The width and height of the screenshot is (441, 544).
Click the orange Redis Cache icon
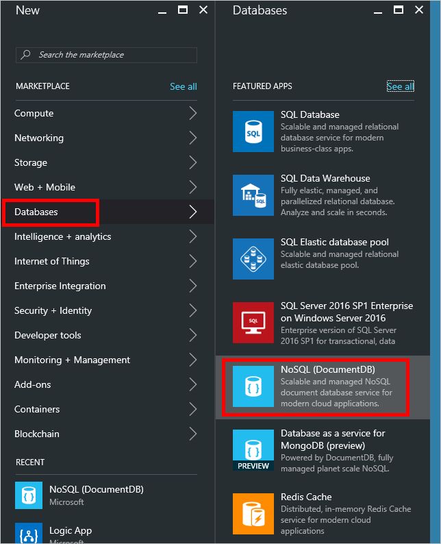pyautogui.click(x=253, y=514)
